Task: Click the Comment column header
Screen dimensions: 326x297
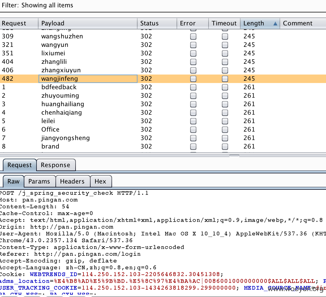Action: click(303, 23)
